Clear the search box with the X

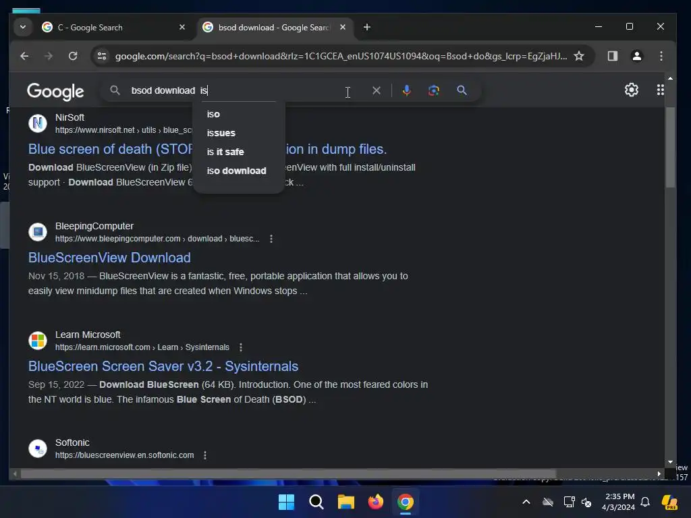377,90
